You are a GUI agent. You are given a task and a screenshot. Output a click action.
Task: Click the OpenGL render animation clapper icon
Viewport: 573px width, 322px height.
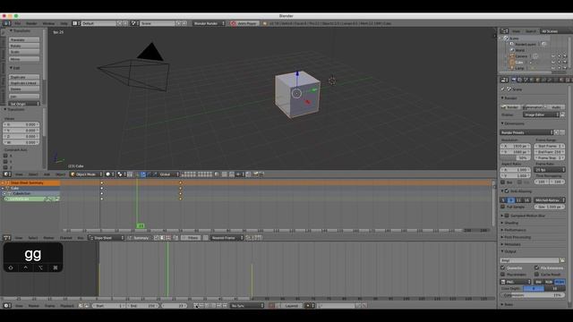point(261,174)
